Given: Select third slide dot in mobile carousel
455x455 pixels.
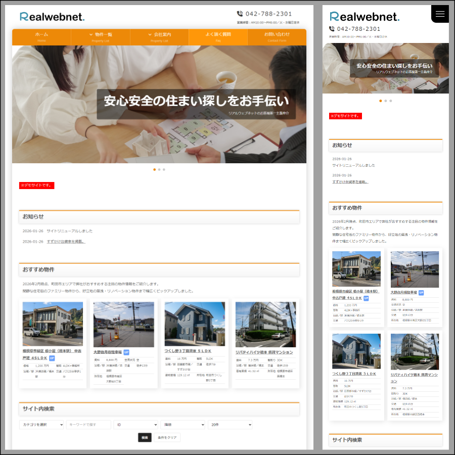Looking at the screenshot, I should tap(390, 101).
